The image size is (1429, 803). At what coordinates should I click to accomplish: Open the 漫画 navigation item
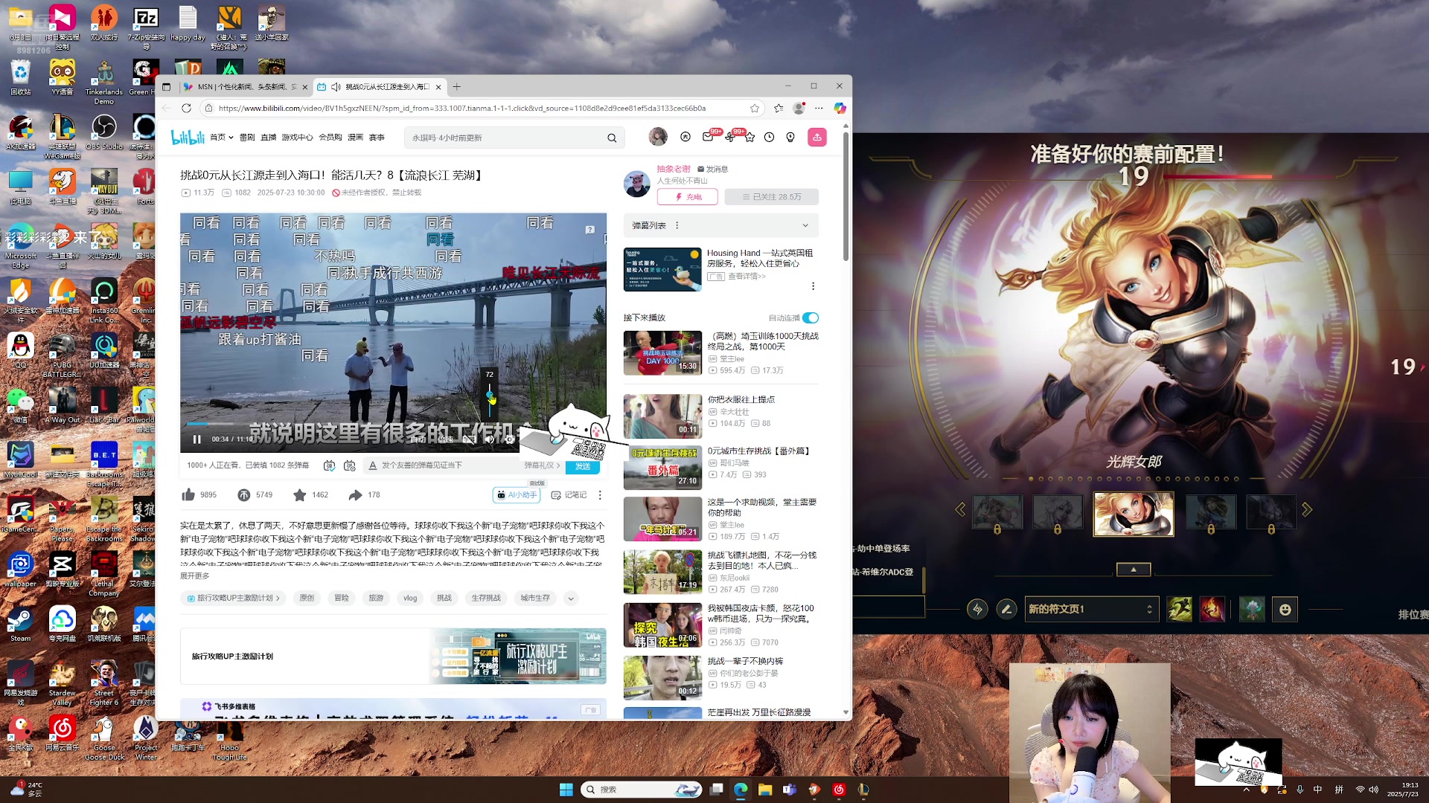click(356, 138)
